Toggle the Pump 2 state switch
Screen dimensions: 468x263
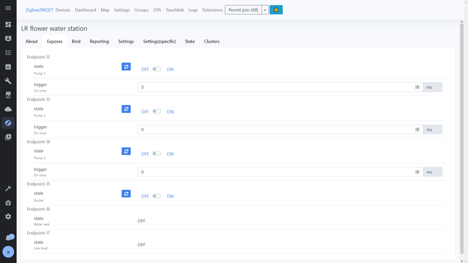(x=156, y=111)
